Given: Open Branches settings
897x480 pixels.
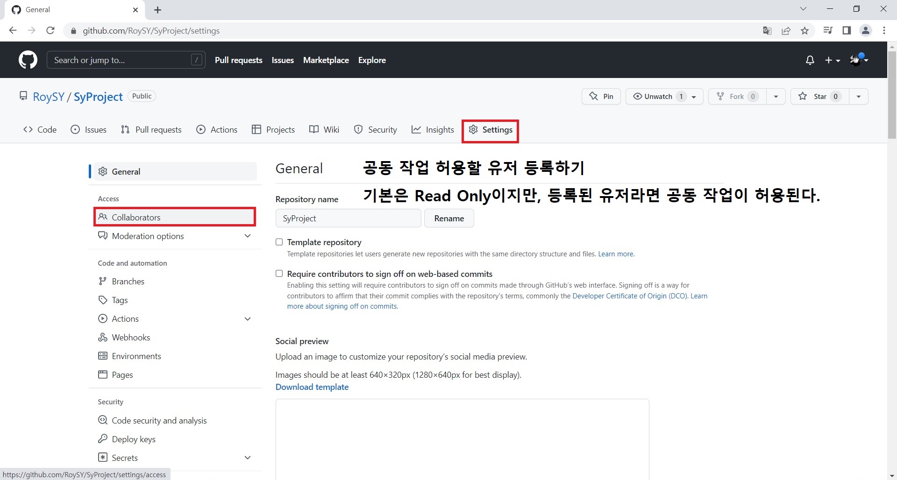Looking at the screenshot, I should 175,282.
